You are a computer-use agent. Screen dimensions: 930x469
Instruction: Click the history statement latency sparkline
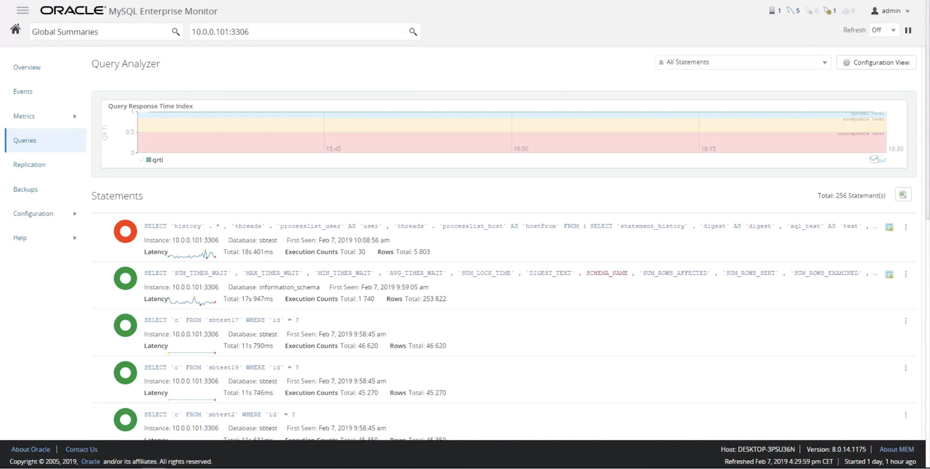pos(192,254)
